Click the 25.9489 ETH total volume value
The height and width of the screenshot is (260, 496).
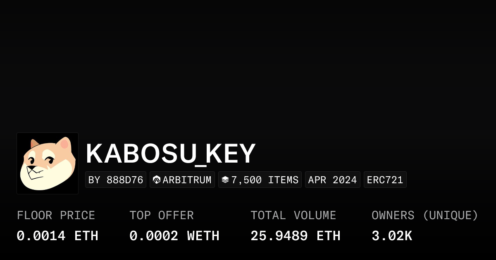[296, 236]
